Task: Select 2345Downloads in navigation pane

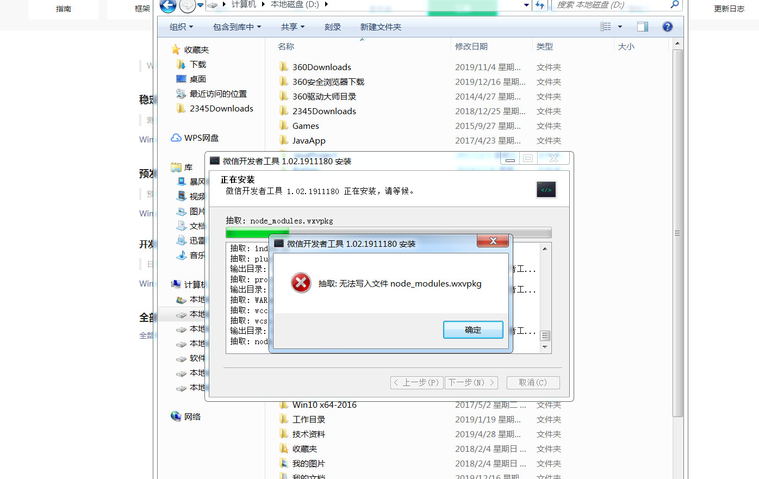Action: coord(221,108)
